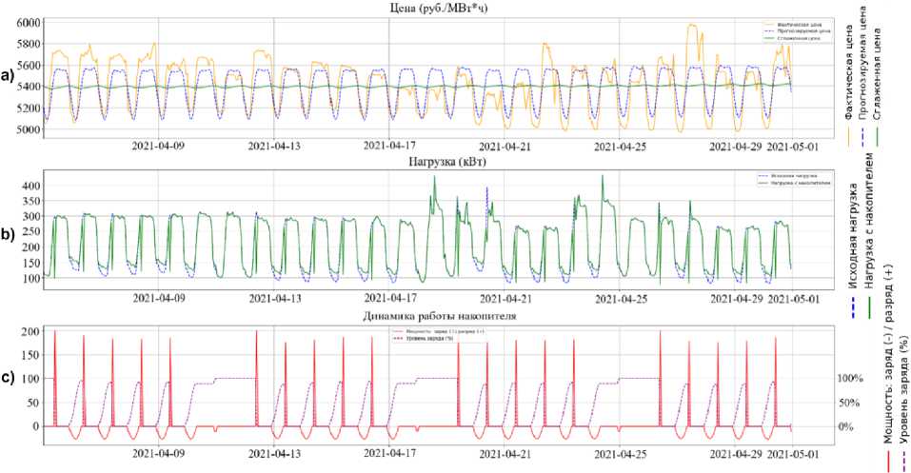Click the in-plot legend box of price chart
Screen dimensions: 911x473
click(797, 31)
